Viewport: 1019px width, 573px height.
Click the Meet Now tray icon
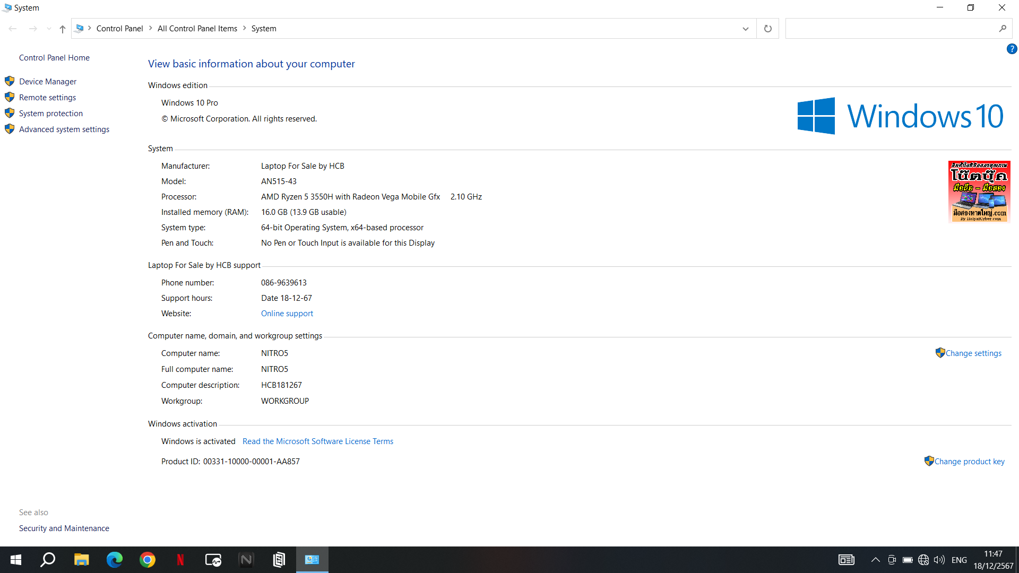pyautogui.click(x=892, y=560)
